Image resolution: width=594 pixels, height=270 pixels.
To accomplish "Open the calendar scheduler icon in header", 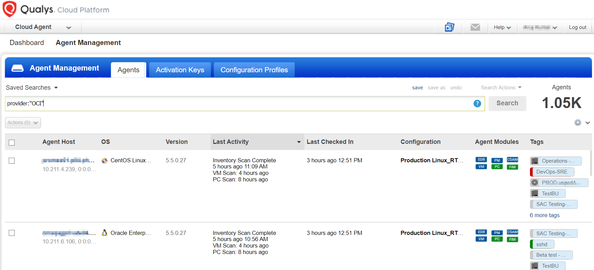I will point(450,27).
